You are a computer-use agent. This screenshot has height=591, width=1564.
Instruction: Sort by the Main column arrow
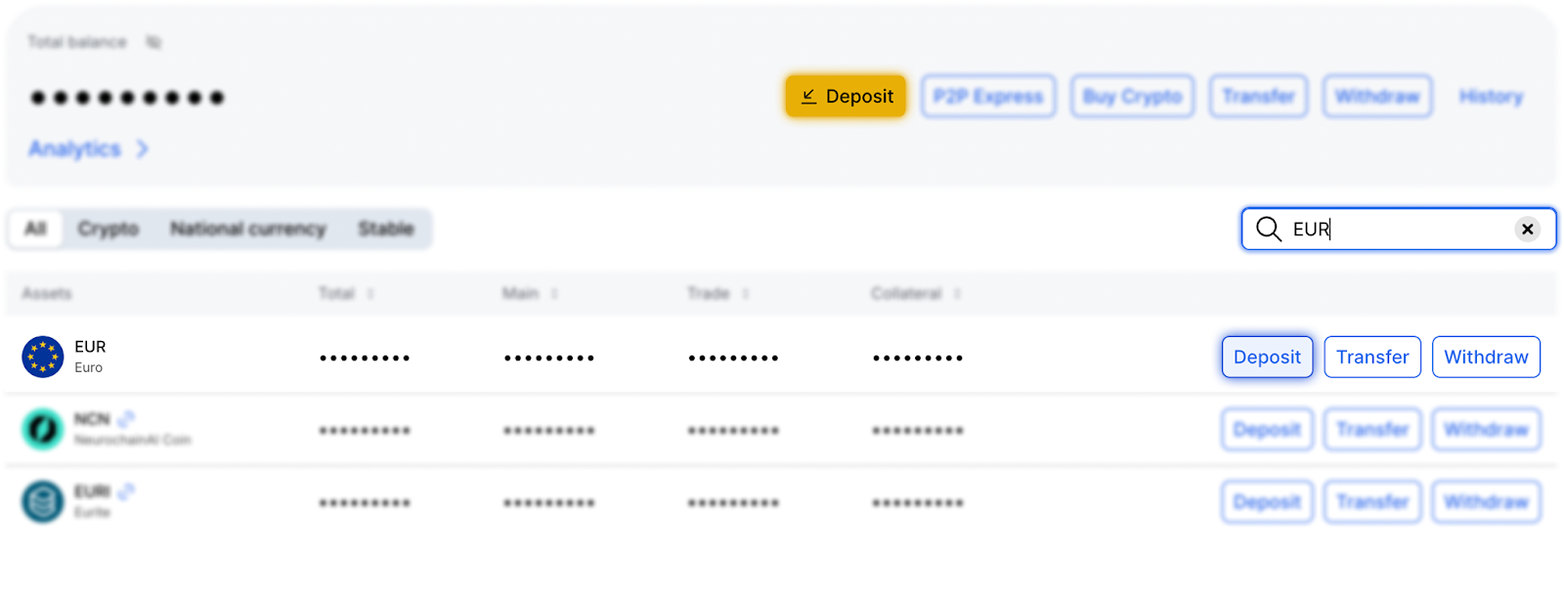click(554, 293)
